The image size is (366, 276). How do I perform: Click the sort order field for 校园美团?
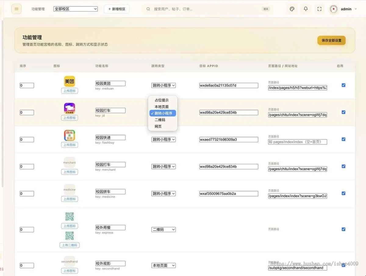tap(27, 86)
